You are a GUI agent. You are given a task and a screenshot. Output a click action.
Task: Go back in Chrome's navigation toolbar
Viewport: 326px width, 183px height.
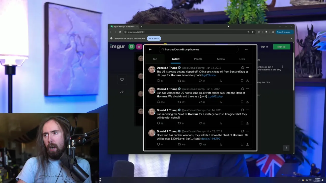click(111, 32)
